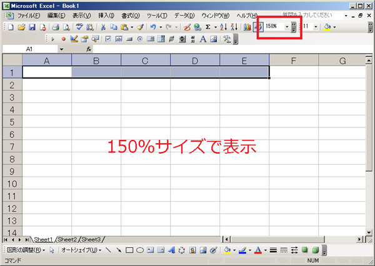Image resolution: width=375 pixels, height=266 pixels.
Task: Open the ツール menu
Action: coord(157,16)
